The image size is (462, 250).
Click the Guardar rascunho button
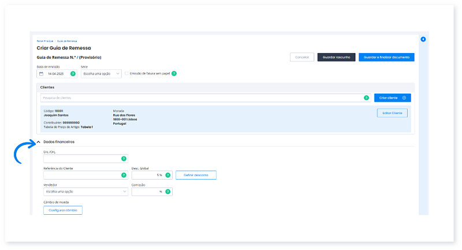(x=337, y=57)
